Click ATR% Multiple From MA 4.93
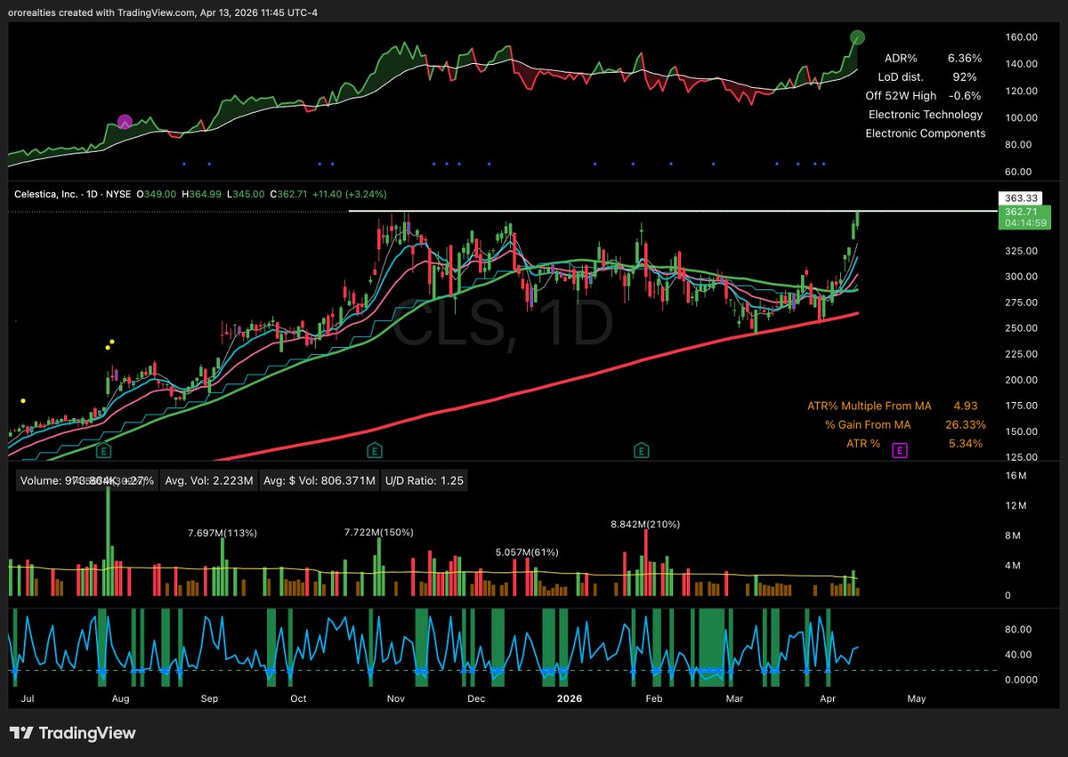The width and height of the screenshot is (1068, 757). coord(894,406)
